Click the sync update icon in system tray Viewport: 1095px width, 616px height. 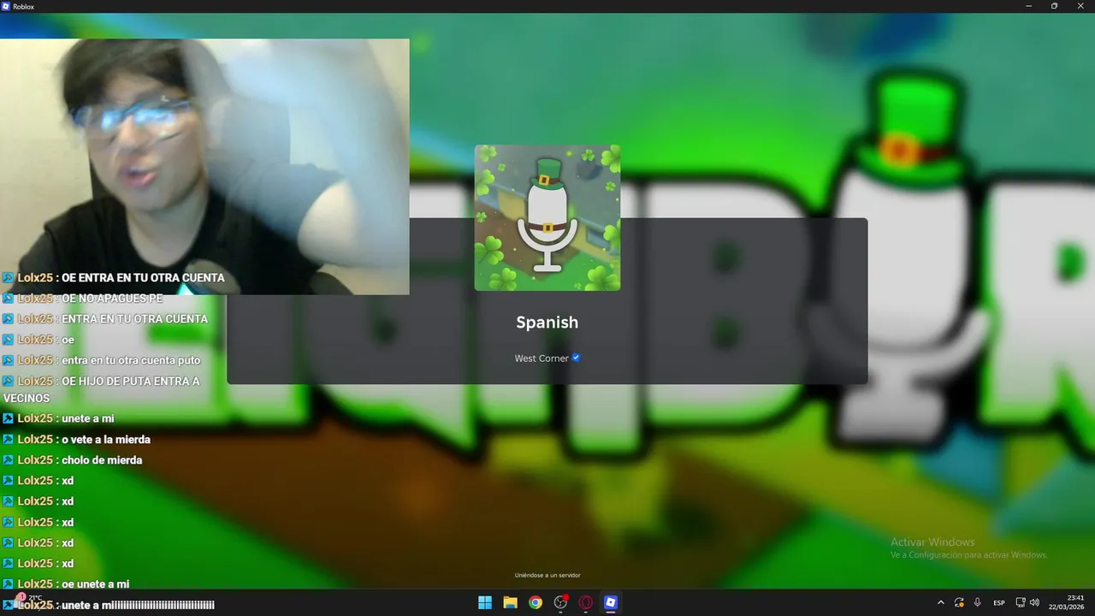[x=959, y=602]
